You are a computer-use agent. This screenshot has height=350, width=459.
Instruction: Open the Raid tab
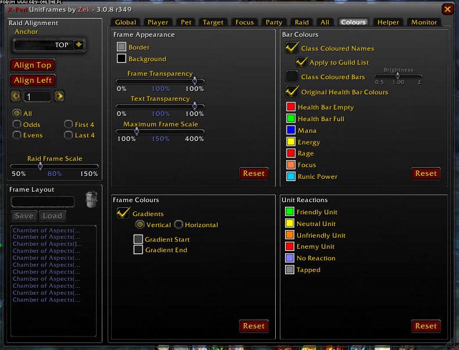301,22
